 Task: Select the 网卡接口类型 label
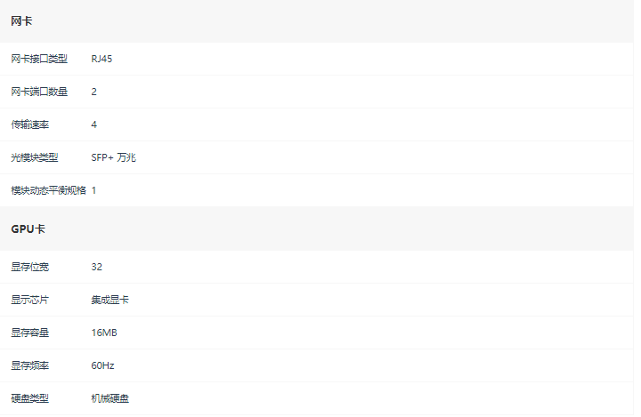[39, 59]
